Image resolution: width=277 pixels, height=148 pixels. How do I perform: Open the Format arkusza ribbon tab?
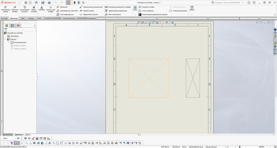[69, 18]
